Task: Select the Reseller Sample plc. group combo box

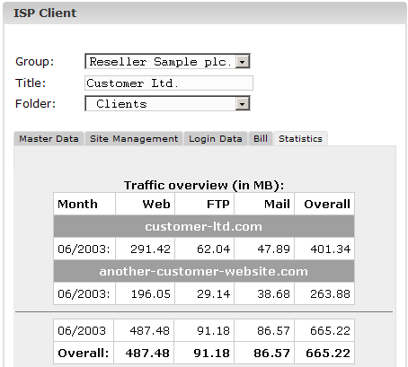Action: click(x=167, y=61)
